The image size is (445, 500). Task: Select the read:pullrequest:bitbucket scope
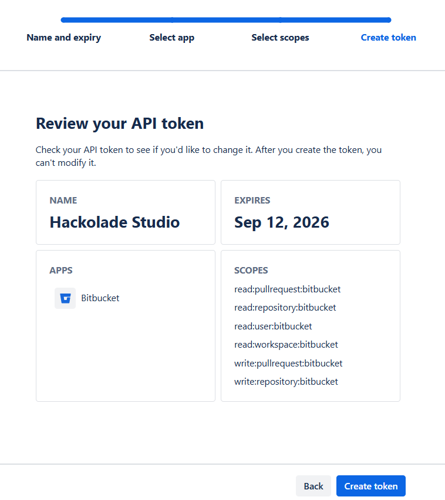[x=287, y=289]
